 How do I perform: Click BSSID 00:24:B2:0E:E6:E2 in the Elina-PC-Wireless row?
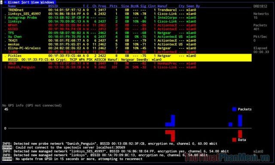pos(65,48)
